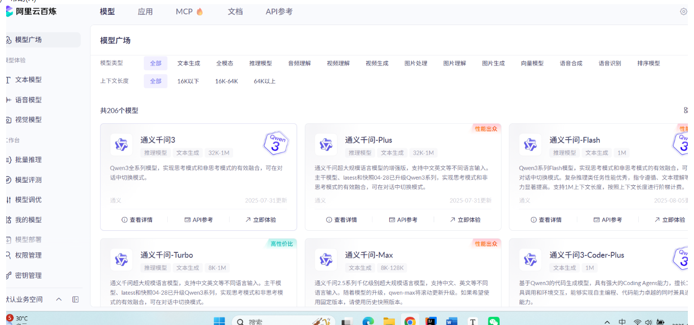The height and width of the screenshot is (325, 694).
Task: Click 立即体验 on the 通义千问3 card
Action: (x=260, y=220)
